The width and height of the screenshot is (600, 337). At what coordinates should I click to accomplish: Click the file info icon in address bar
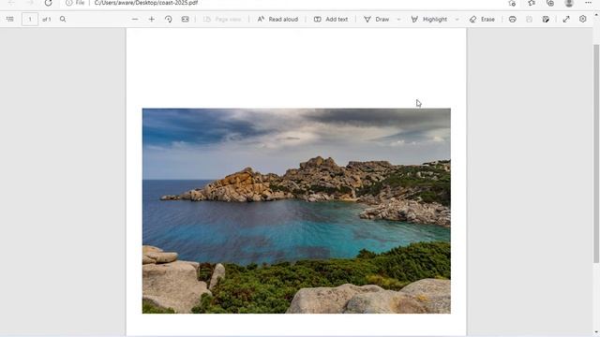click(x=68, y=3)
